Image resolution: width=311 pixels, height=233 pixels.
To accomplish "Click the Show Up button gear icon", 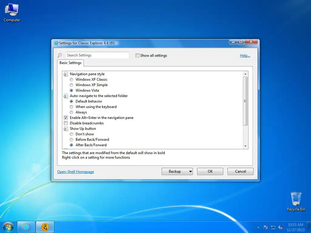I will tap(66, 129).
